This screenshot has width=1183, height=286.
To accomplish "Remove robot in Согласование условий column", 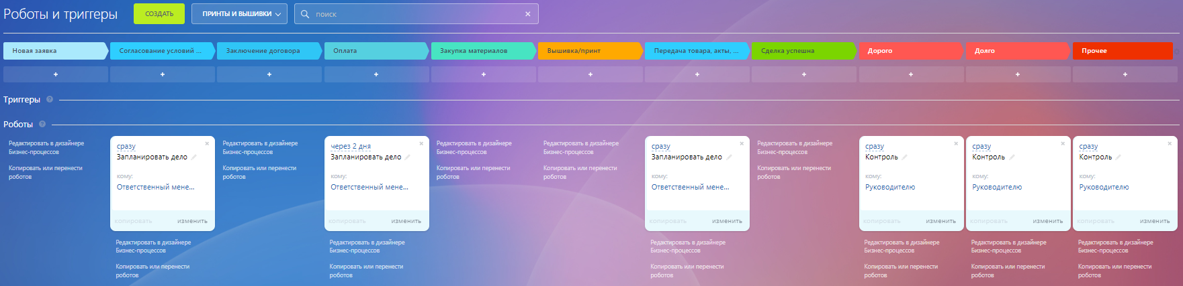I will pyautogui.click(x=207, y=143).
